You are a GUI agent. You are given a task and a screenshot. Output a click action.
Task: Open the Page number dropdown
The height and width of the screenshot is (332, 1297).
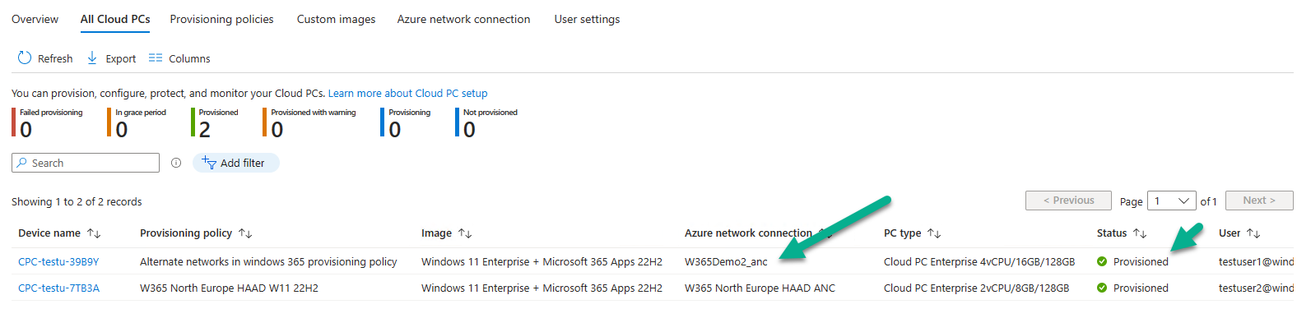(1172, 201)
